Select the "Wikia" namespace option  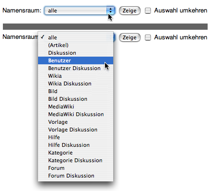[76, 76]
